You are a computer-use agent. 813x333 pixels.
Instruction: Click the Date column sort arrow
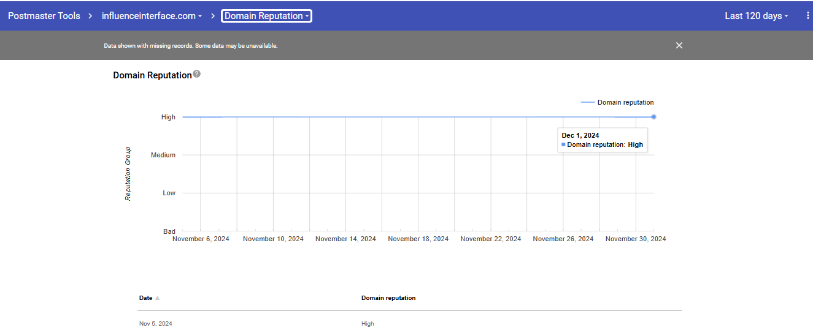(x=157, y=298)
